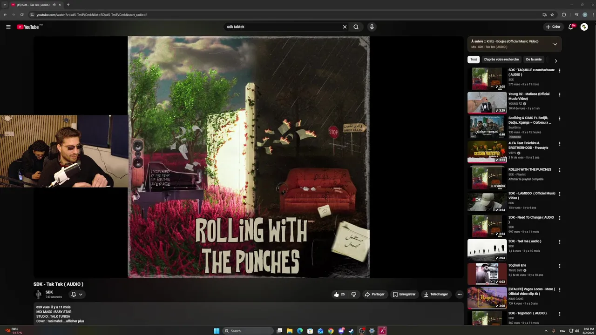Open Steam from taskbar
The height and width of the screenshot is (335, 596).
point(351,331)
